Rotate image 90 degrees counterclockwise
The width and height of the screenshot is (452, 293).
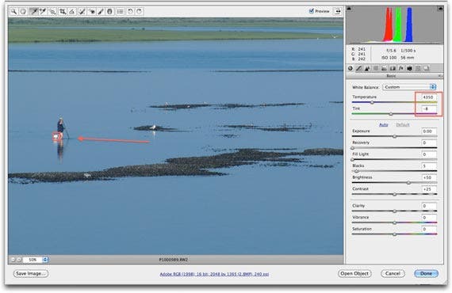[130, 12]
